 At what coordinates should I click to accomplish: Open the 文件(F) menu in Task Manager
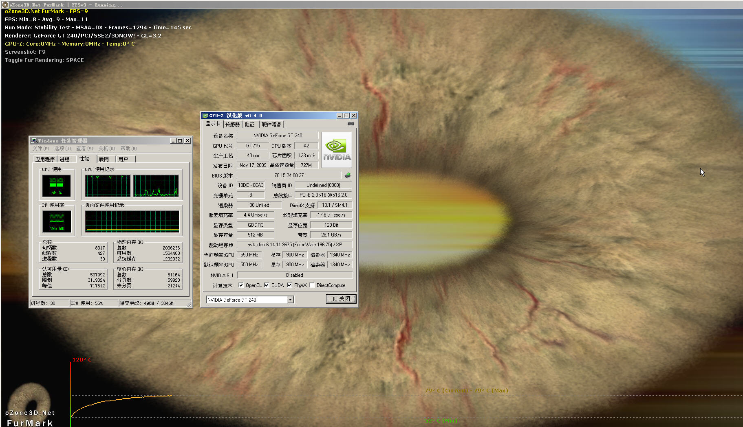coord(41,149)
